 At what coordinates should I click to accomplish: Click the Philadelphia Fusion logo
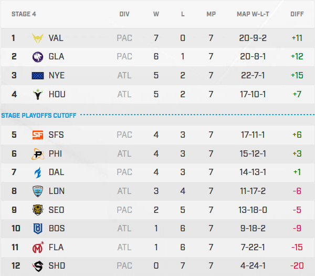tap(38, 154)
